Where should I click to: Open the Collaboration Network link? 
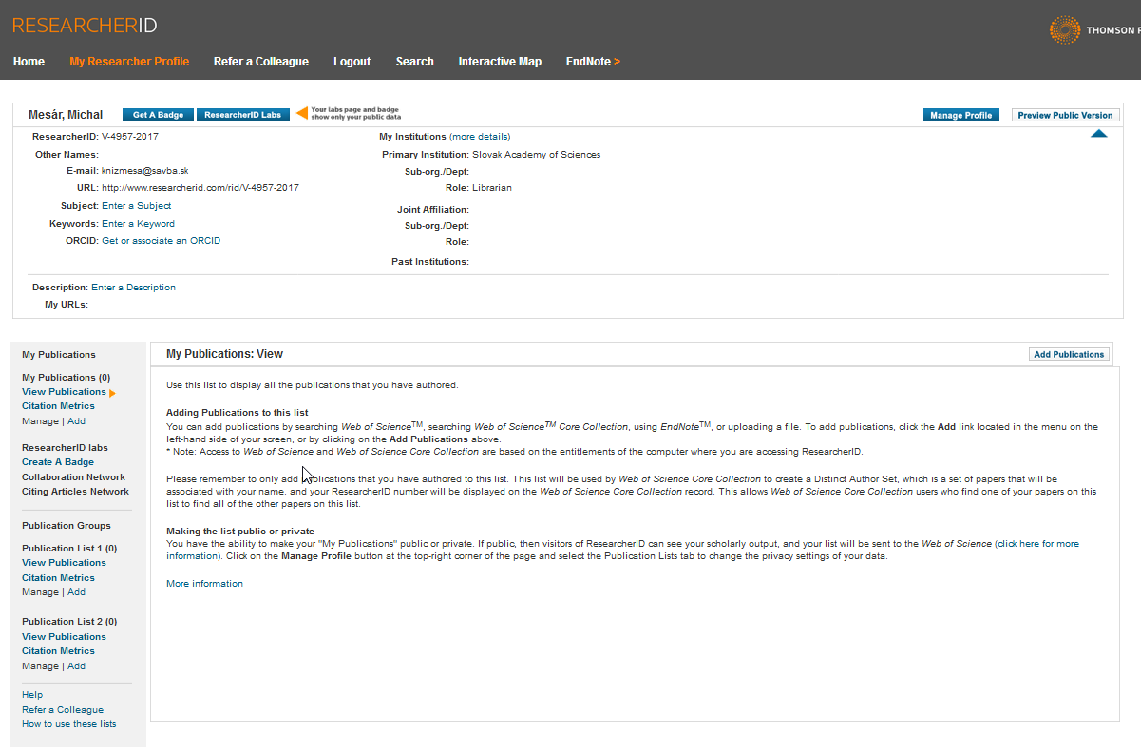73,477
